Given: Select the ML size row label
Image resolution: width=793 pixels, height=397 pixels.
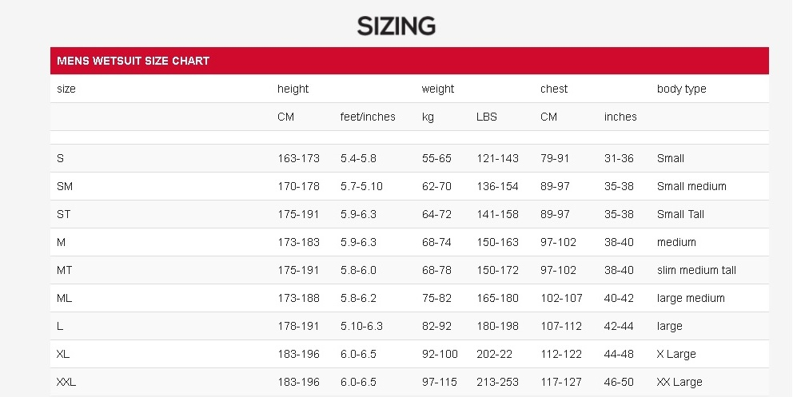Looking at the screenshot, I should click(x=64, y=298).
